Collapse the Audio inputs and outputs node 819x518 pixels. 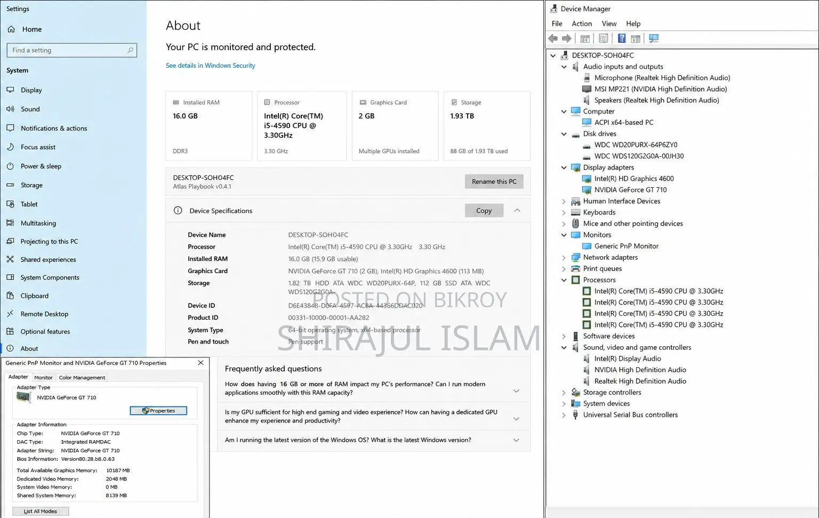(564, 67)
